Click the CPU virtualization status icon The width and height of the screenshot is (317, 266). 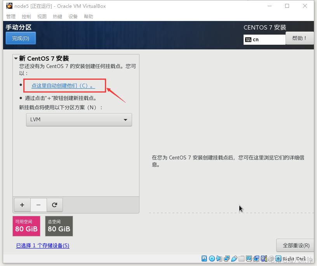pyautogui.click(x=264, y=259)
